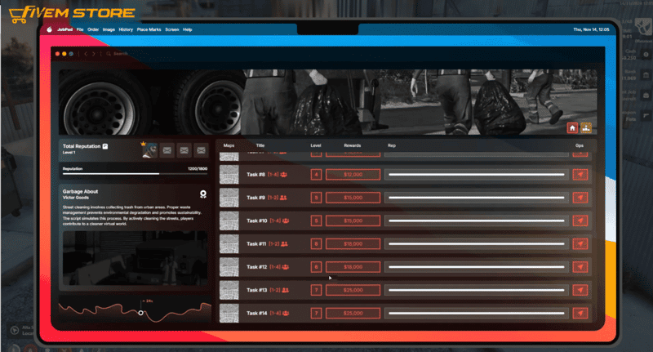Start GPS navigation for Task #11
Viewport: 653px width, 352px height.
[580, 243]
